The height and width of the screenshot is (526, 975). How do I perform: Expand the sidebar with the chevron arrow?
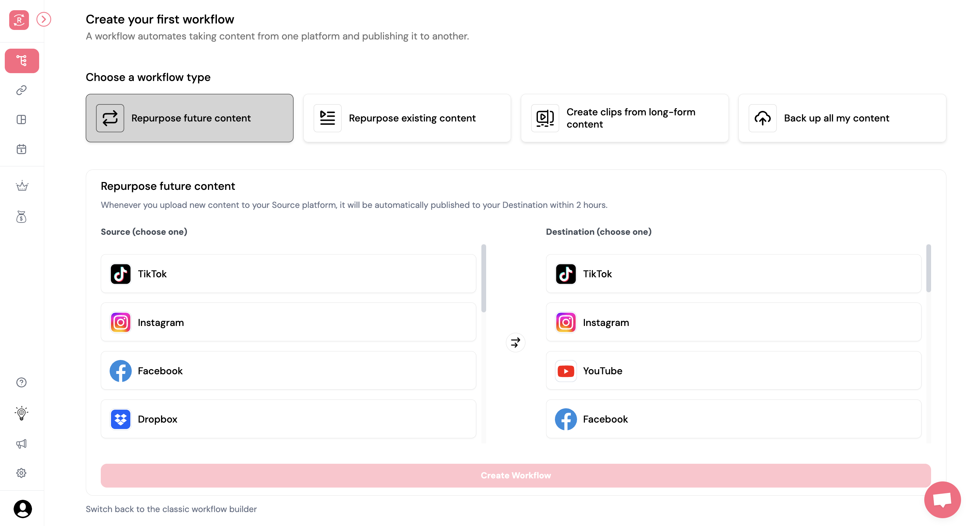tap(44, 19)
